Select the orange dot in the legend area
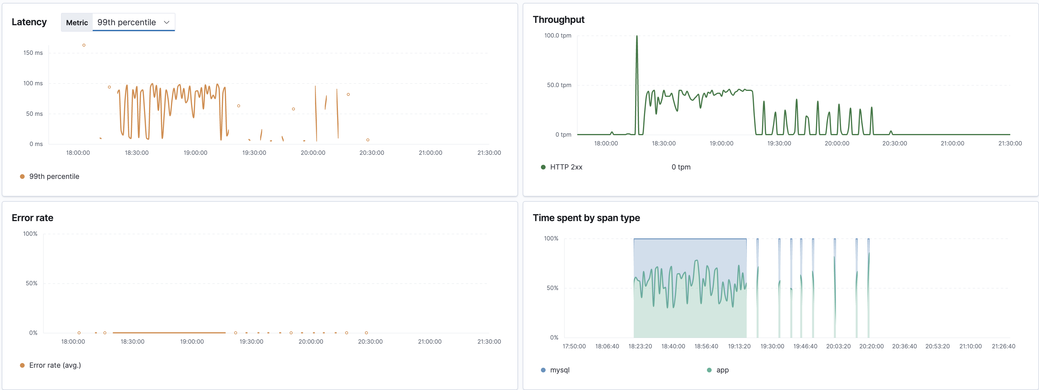 [x=23, y=176]
